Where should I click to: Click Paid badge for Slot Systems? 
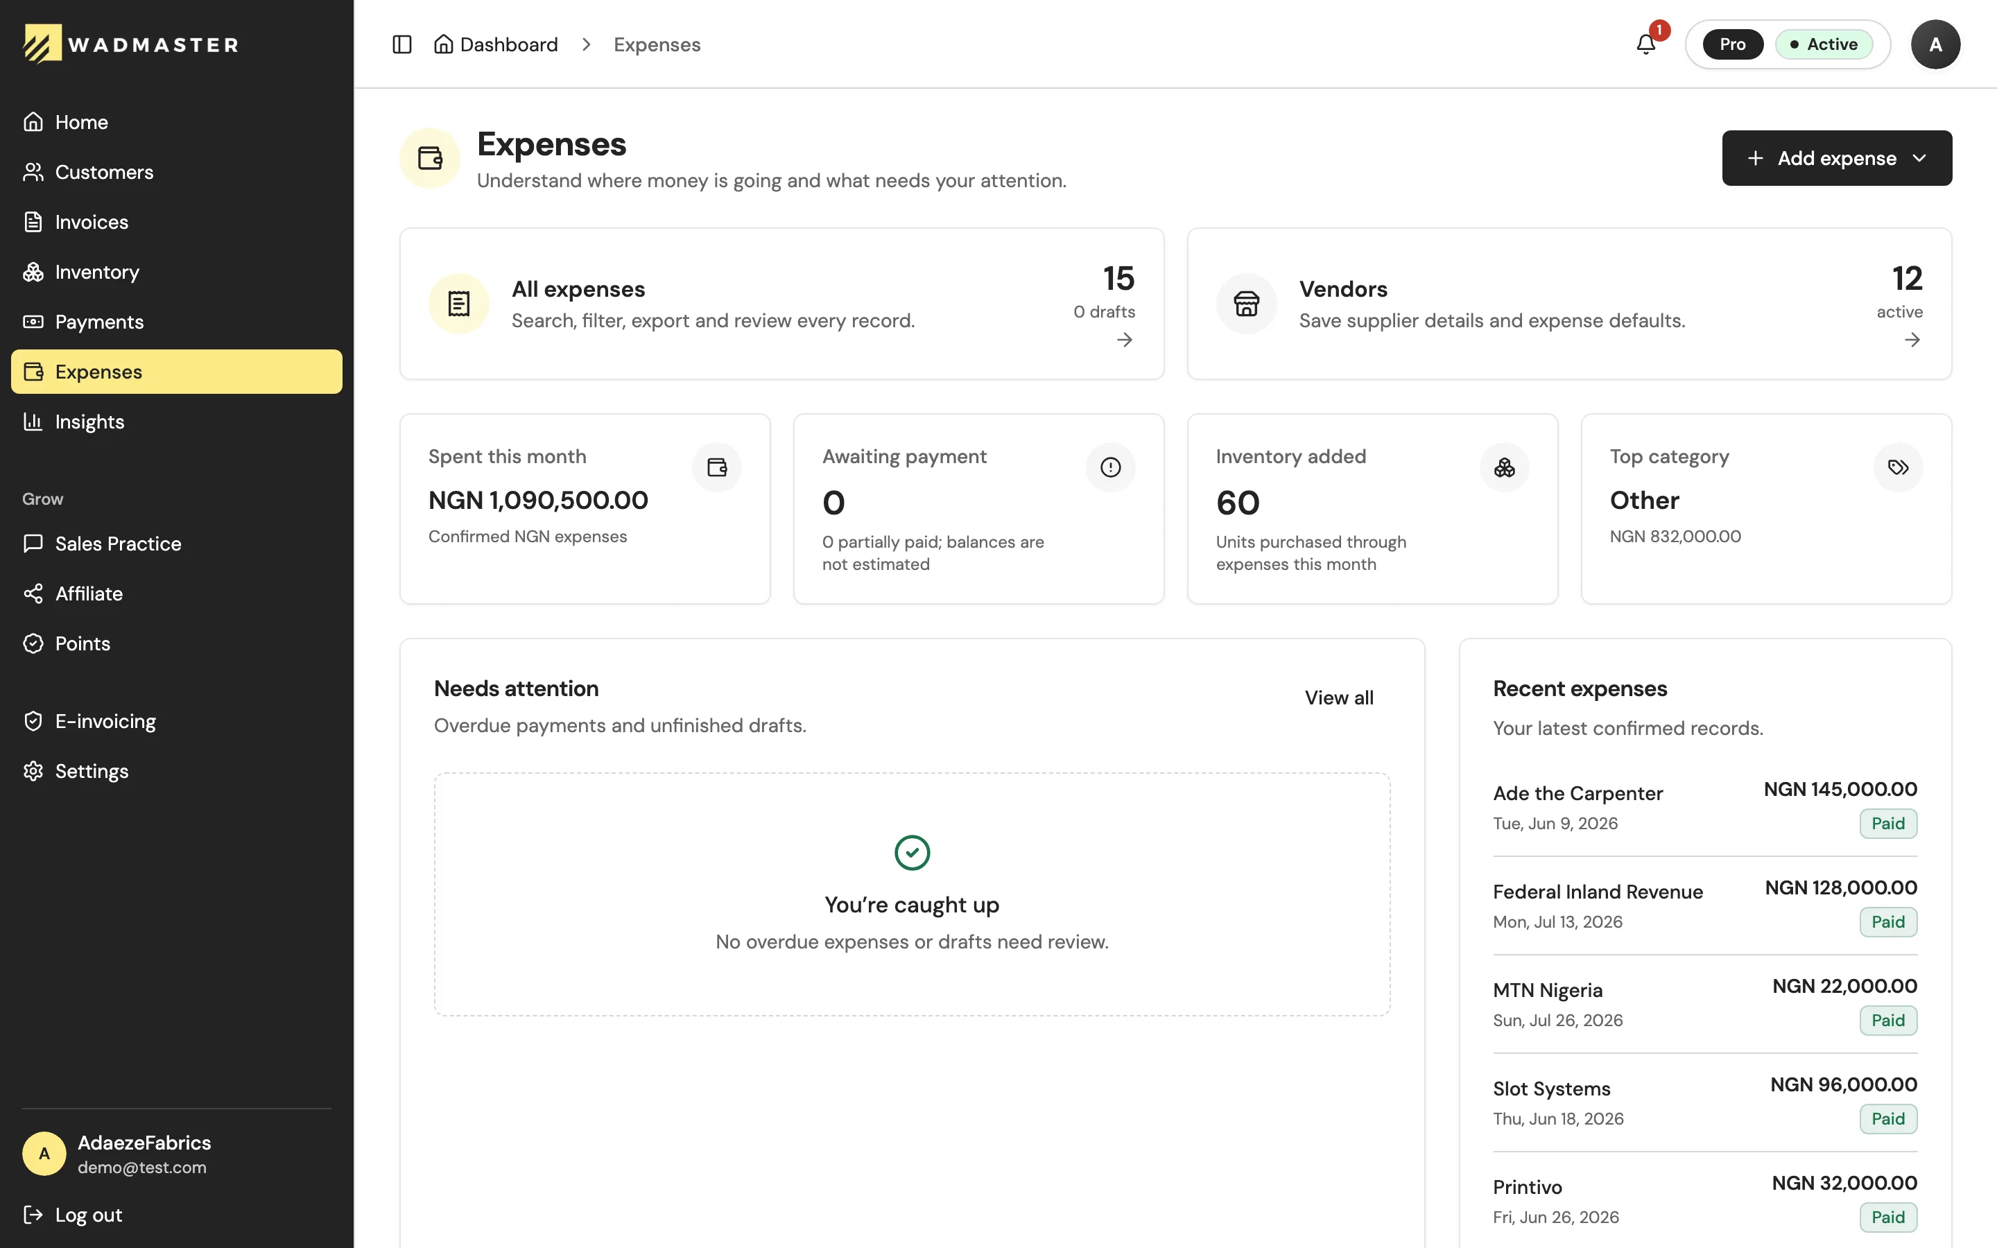1888,1119
